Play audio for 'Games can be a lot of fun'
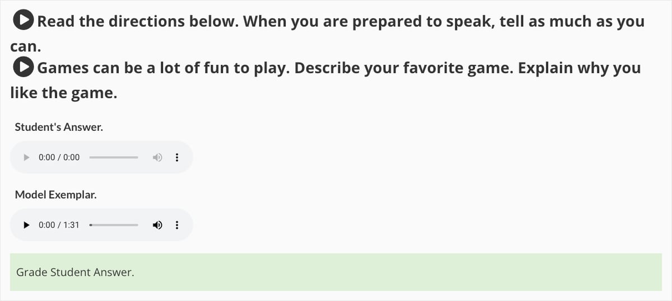Viewport: 672px width, 301px height. [24, 68]
